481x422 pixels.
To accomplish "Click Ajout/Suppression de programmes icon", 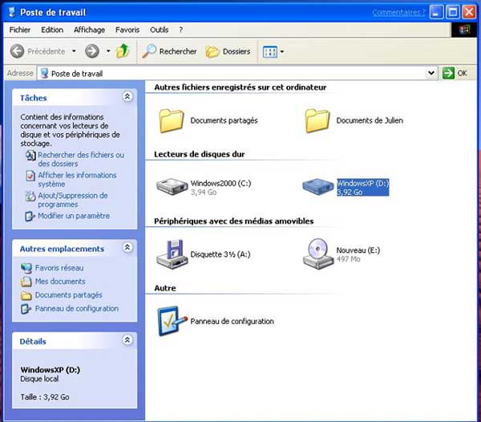I will [x=30, y=196].
